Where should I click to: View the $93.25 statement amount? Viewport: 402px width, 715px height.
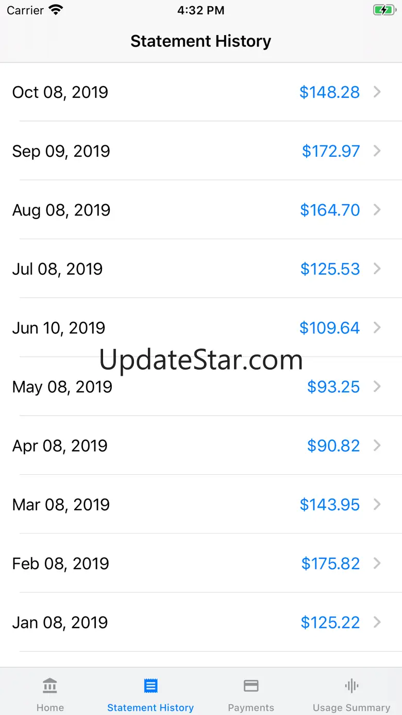tap(333, 387)
